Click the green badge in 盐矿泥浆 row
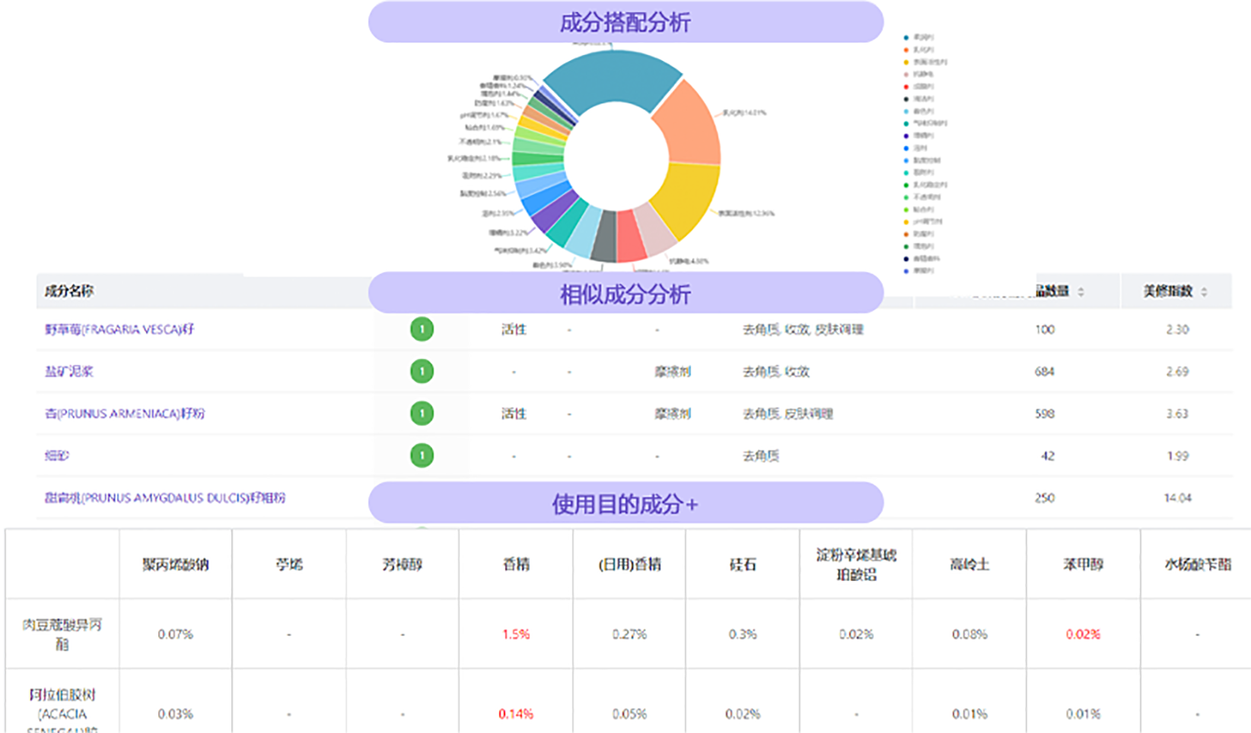 (x=422, y=371)
